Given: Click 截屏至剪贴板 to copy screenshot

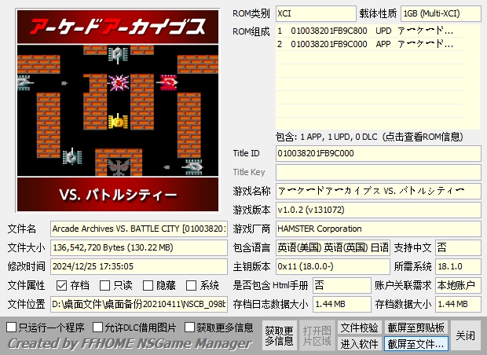Looking at the screenshot, I should (416, 328).
